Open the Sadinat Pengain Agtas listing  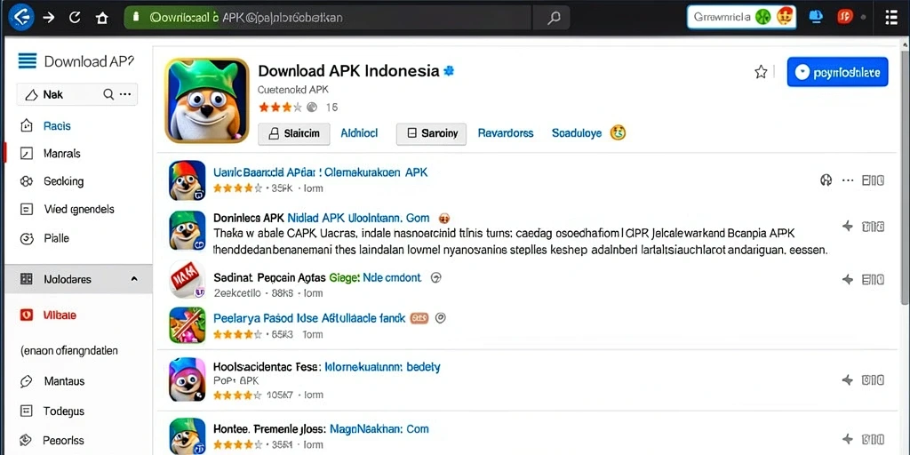[317, 277]
